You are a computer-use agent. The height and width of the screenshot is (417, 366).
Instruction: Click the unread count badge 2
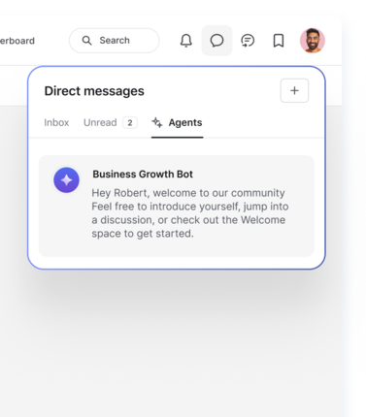(130, 122)
